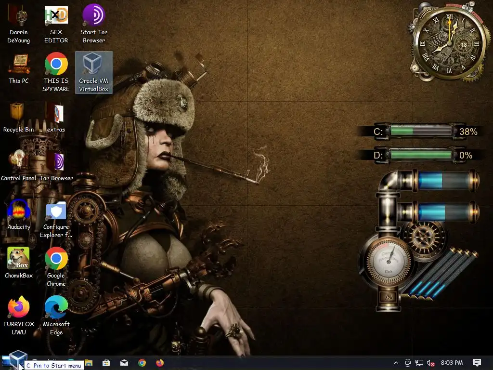This screenshot has width=493, height=370.
Task: Open File Explorer from the taskbar
Action: tap(89, 363)
